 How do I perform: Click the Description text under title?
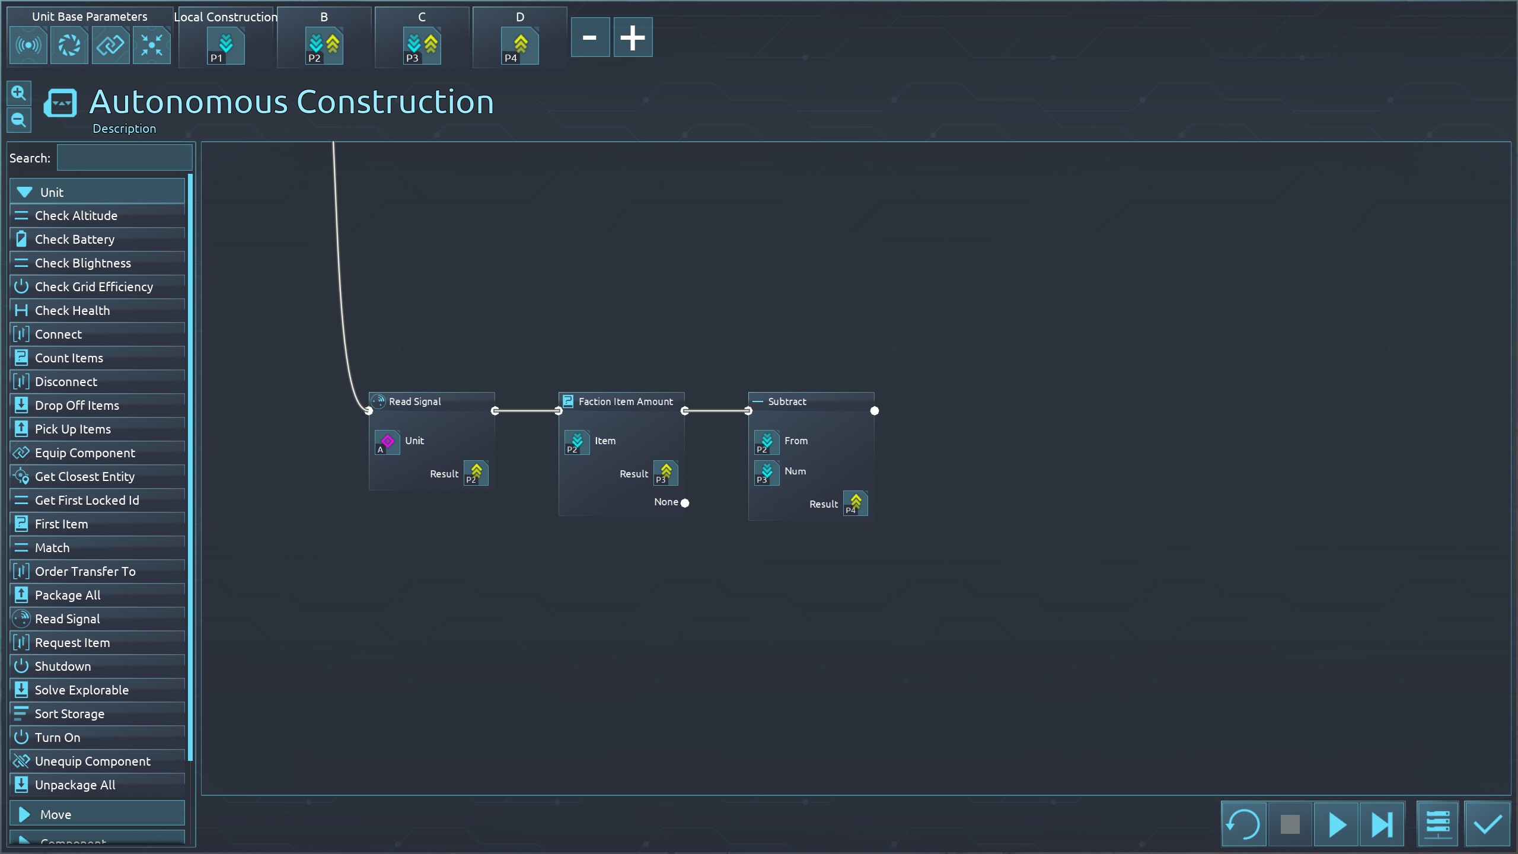(125, 129)
